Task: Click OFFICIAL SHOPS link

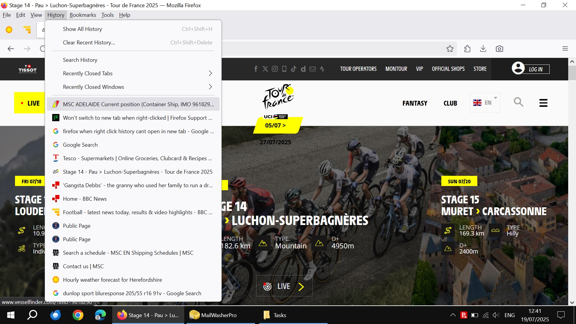Action: tap(448, 69)
